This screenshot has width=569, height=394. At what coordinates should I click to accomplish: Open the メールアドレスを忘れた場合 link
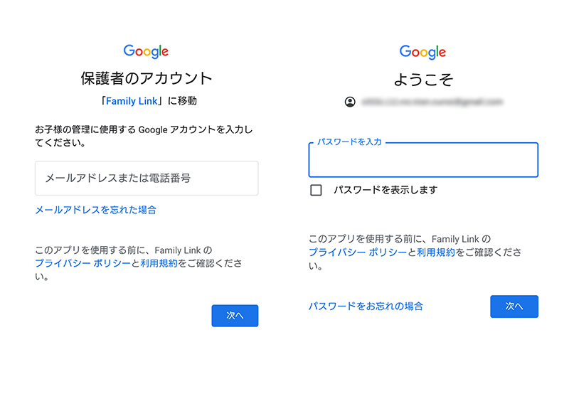click(95, 210)
